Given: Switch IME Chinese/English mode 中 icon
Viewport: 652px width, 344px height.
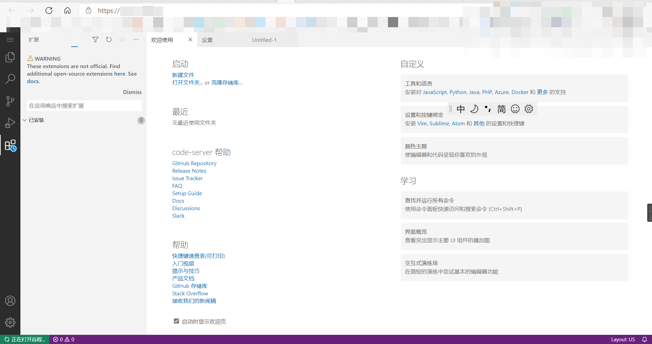Looking at the screenshot, I should 461,109.
